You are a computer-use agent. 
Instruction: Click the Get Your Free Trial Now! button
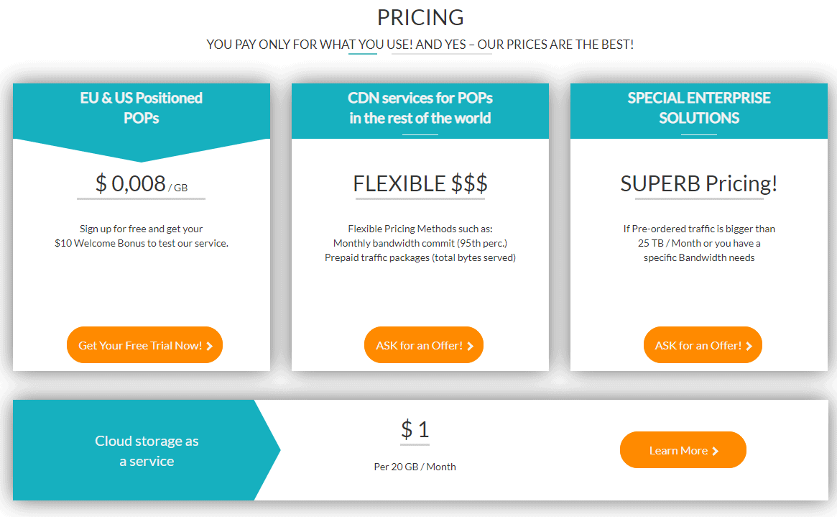[x=144, y=345]
